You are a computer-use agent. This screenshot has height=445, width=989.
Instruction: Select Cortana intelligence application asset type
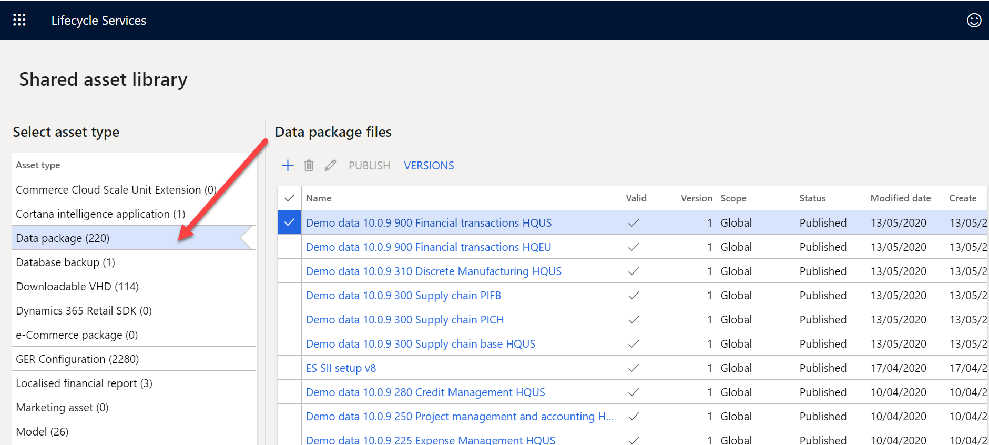pyautogui.click(x=134, y=214)
